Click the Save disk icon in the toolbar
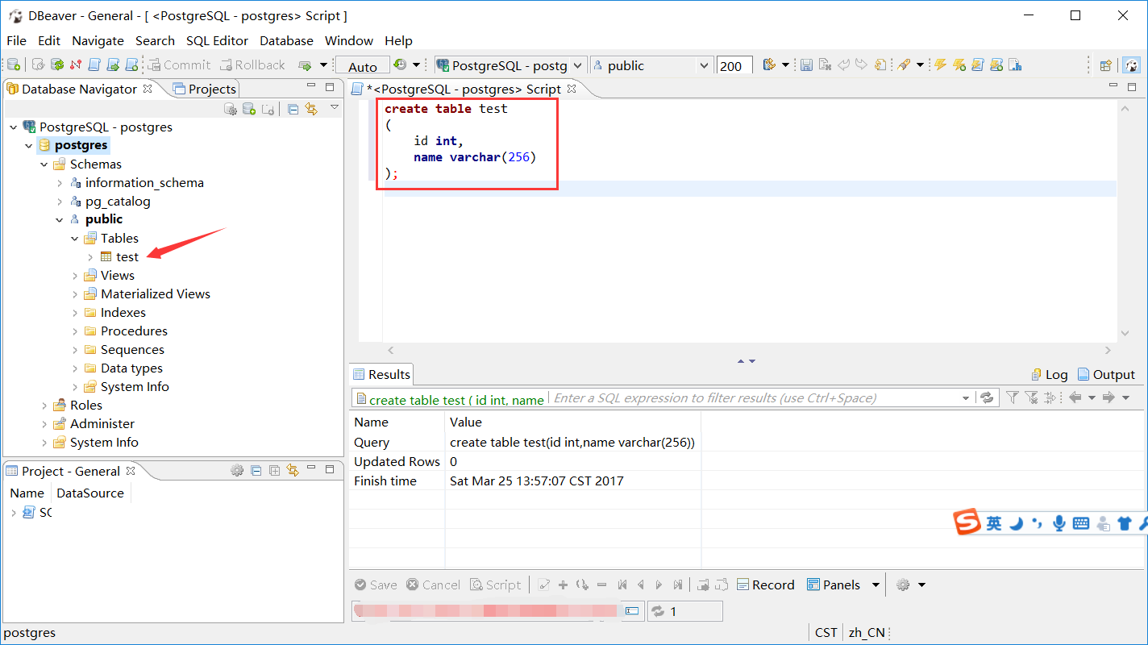 pos(805,64)
